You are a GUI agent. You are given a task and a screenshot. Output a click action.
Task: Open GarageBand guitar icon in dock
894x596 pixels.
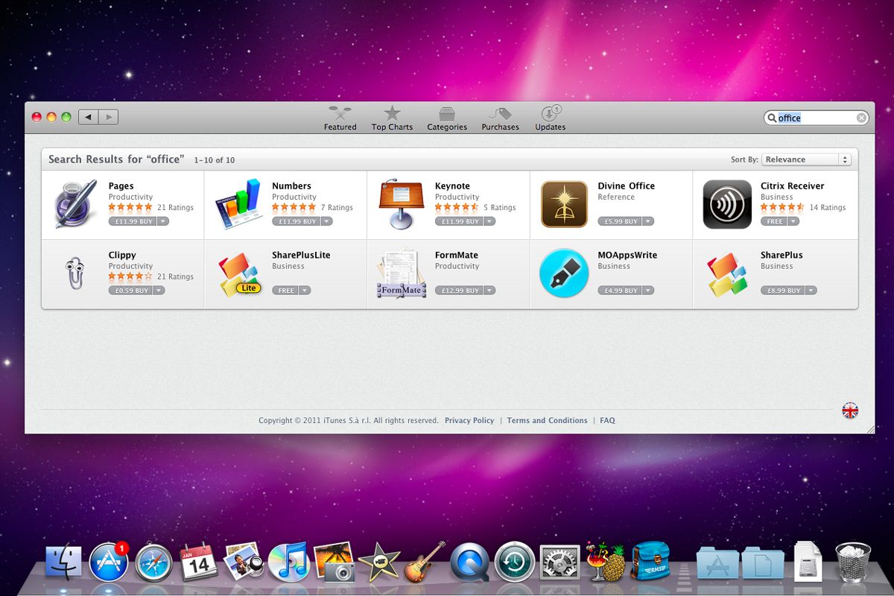tap(425, 562)
